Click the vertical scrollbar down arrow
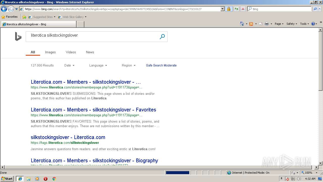 pyautogui.click(x=320, y=163)
